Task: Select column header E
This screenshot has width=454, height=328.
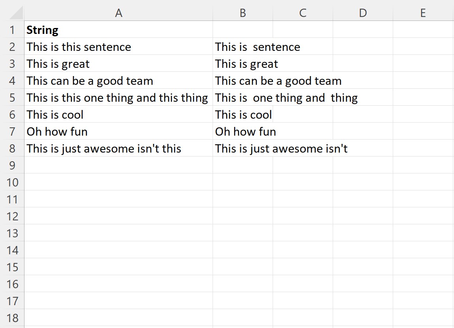Action: [422, 13]
